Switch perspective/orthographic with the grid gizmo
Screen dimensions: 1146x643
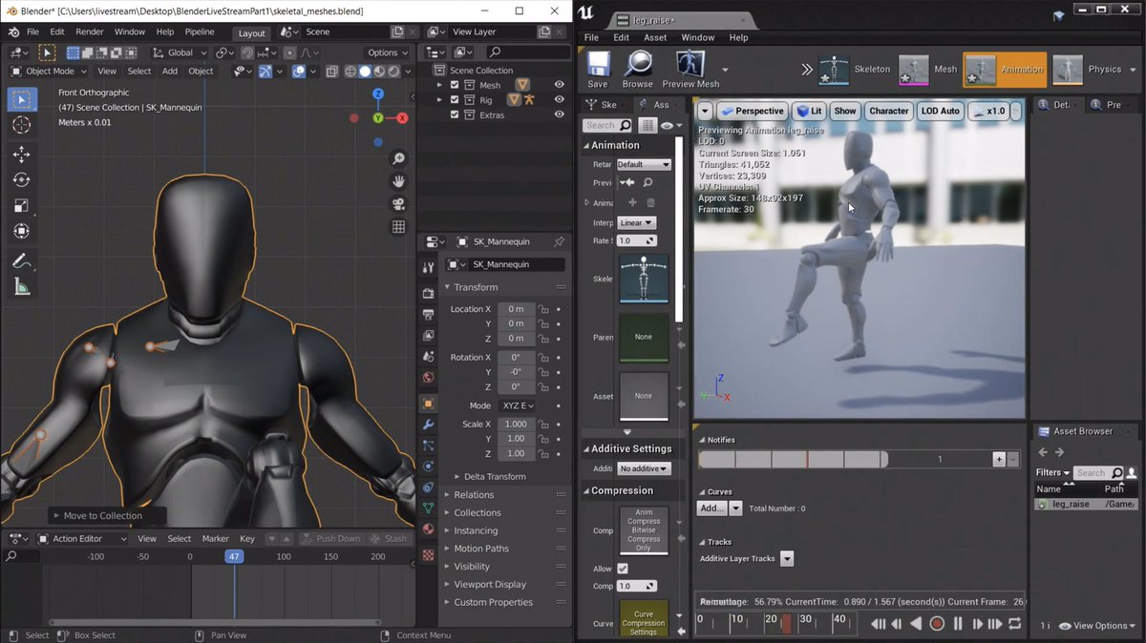coord(398,227)
